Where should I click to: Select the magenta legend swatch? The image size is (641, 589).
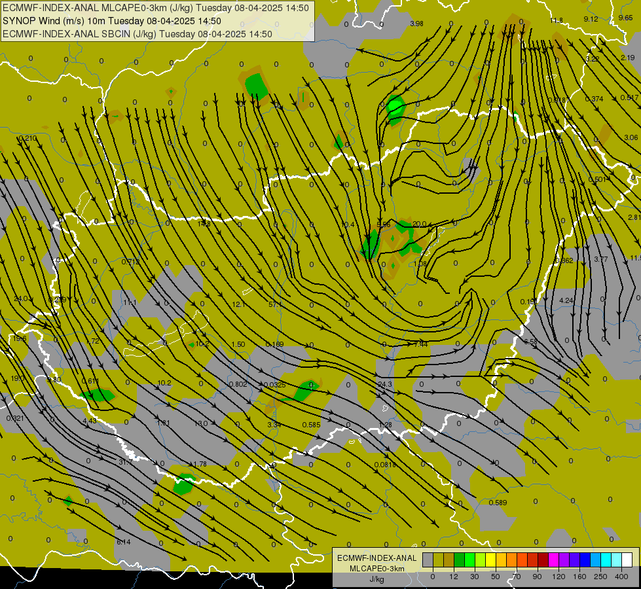tap(554, 560)
